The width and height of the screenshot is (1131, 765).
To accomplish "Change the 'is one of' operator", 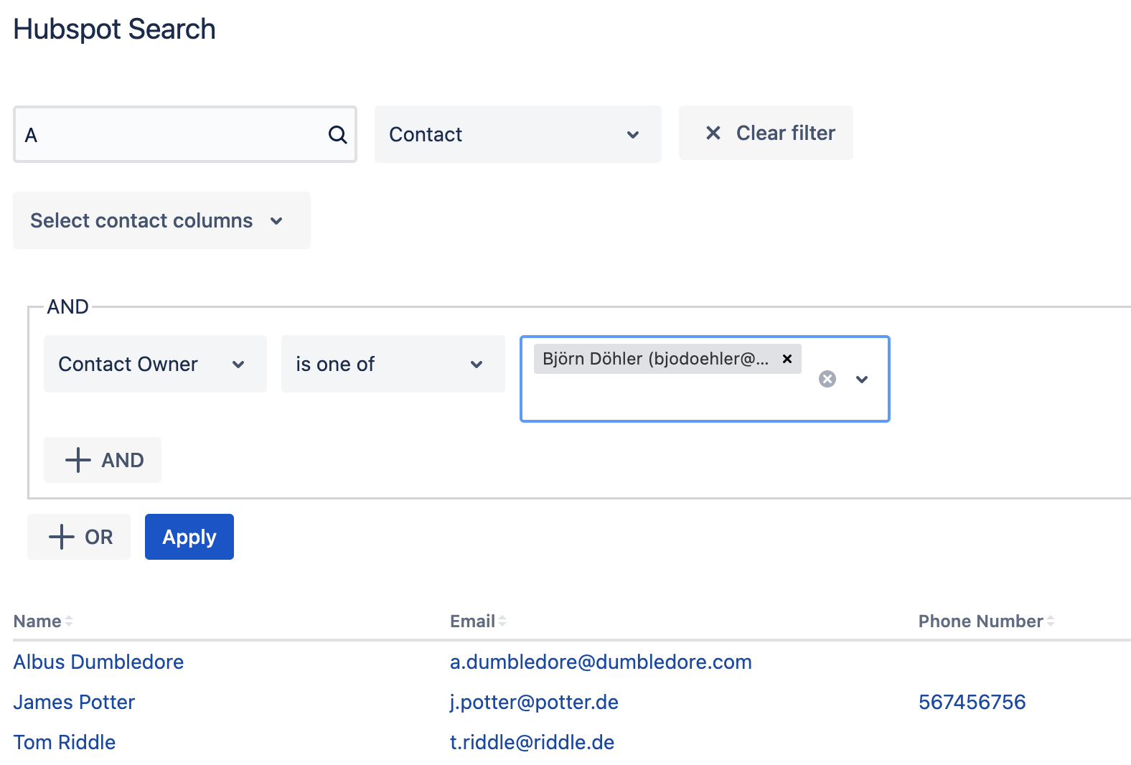I will pyautogui.click(x=393, y=365).
